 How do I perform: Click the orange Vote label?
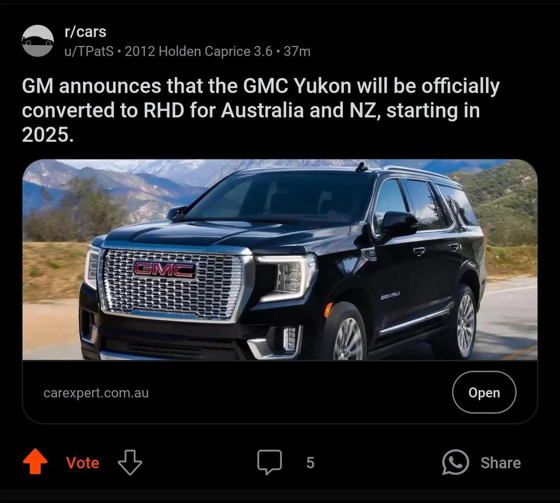(82, 463)
